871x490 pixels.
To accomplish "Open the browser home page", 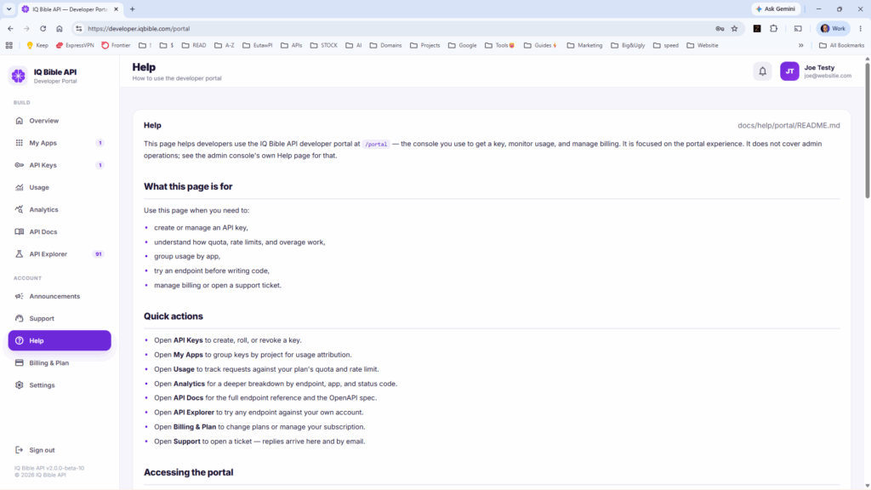I will point(60,28).
